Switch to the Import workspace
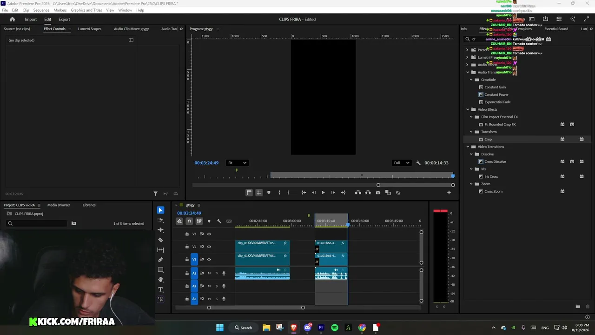The image size is (595, 335). click(31, 19)
